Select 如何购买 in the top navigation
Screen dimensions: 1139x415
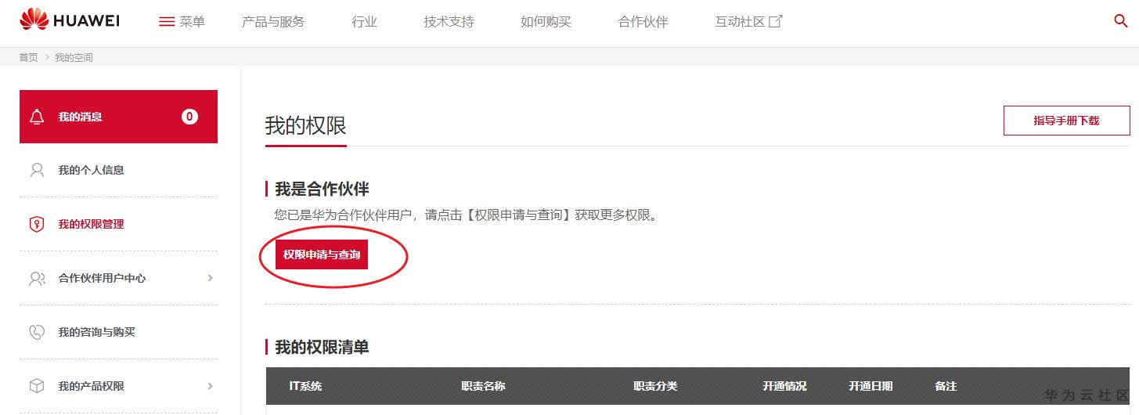point(546,22)
